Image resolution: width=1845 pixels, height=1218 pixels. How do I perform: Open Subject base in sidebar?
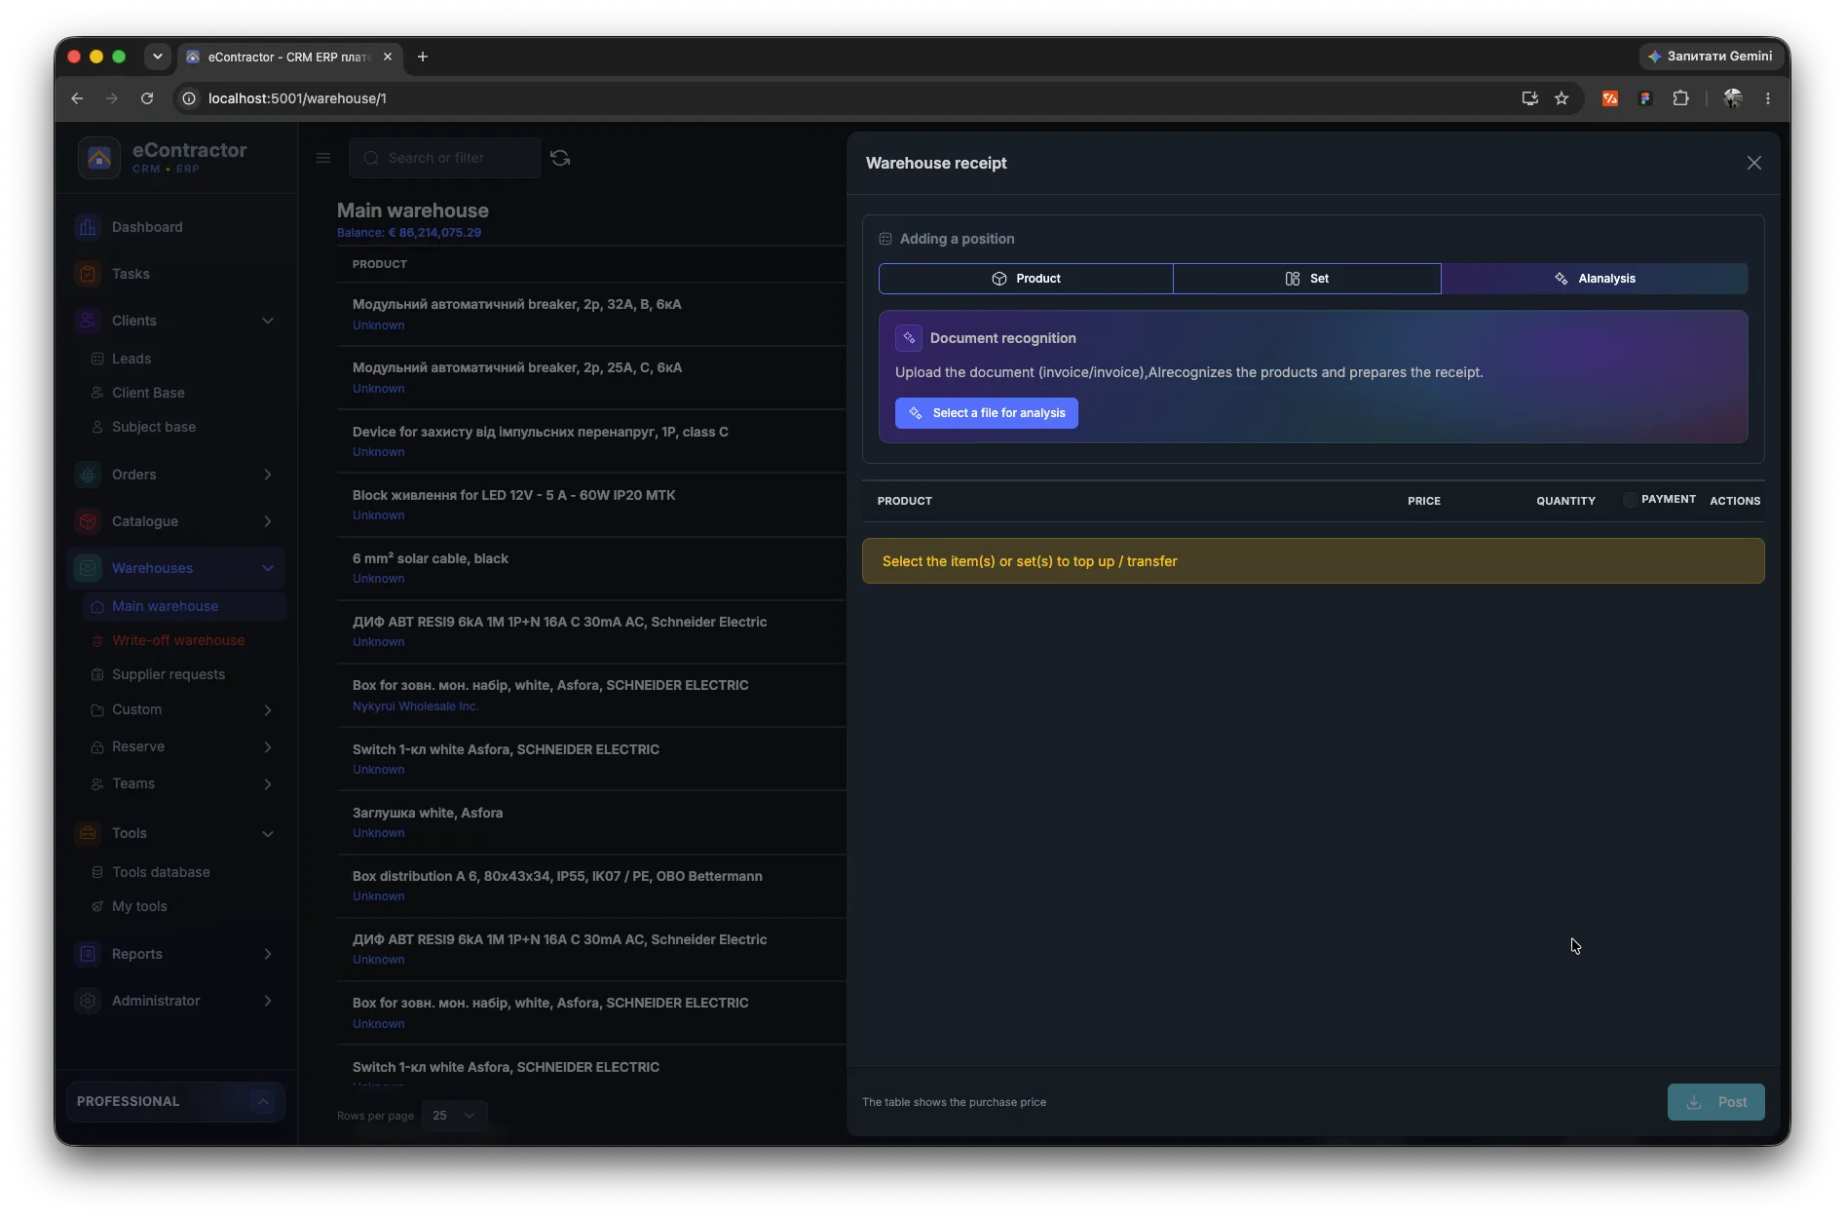154,427
